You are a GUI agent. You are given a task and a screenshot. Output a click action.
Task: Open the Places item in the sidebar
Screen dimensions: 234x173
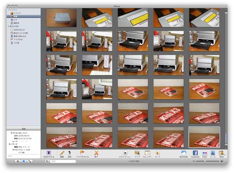click(x=23, y=23)
